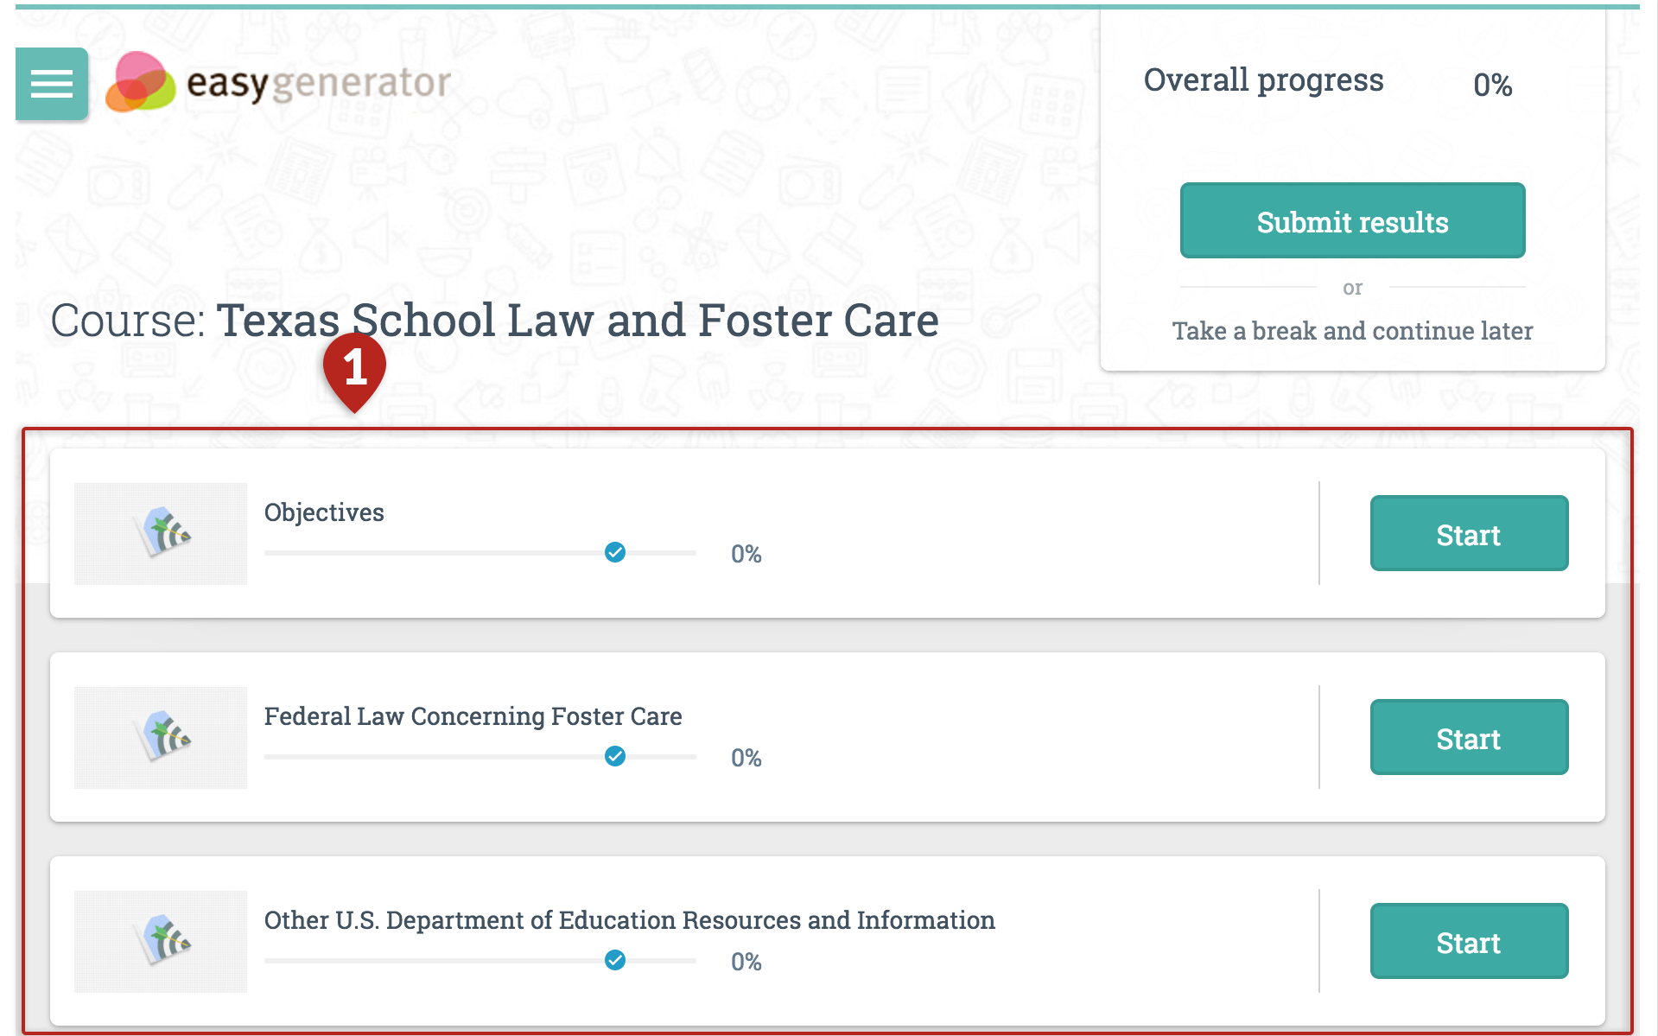
Task: Click the Federal Law progress checkmark icon
Action: pyautogui.click(x=615, y=756)
